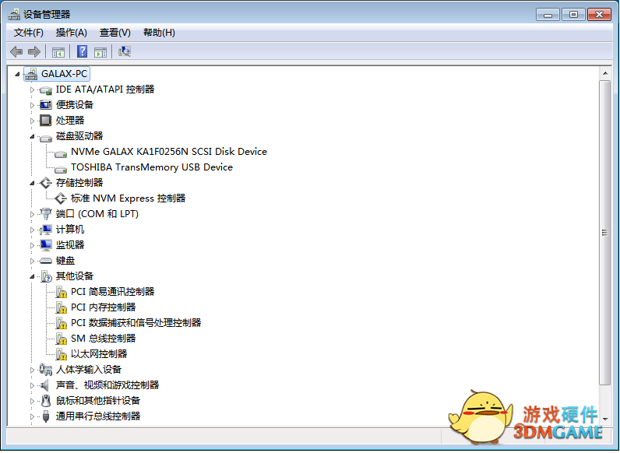Screen dimensions: 620x453
Task: Open the 文件(F) menu
Action: tap(29, 33)
